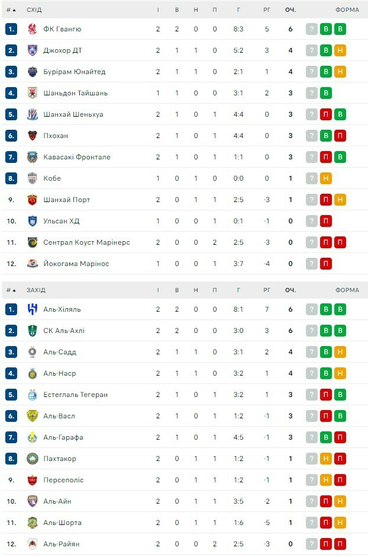Click rank badge 4 for Аль-Наср
The image size is (368, 557).
tap(11, 373)
